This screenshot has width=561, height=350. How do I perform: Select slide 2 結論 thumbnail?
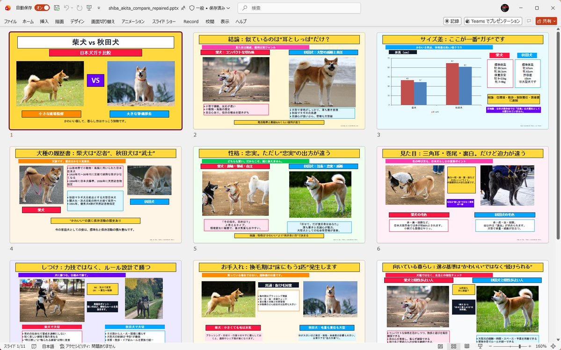point(279,81)
